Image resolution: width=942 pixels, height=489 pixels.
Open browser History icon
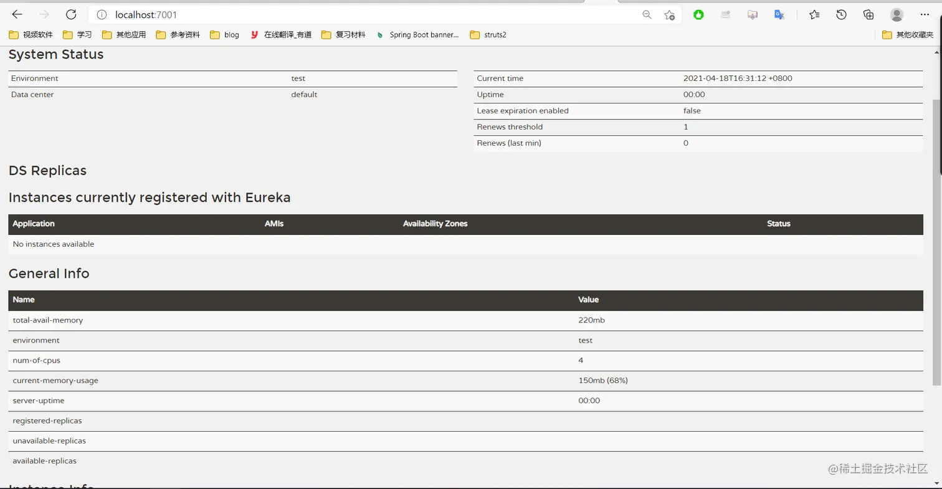click(842, 14)
